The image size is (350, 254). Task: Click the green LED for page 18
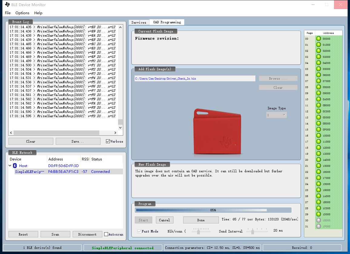point(319,147)
